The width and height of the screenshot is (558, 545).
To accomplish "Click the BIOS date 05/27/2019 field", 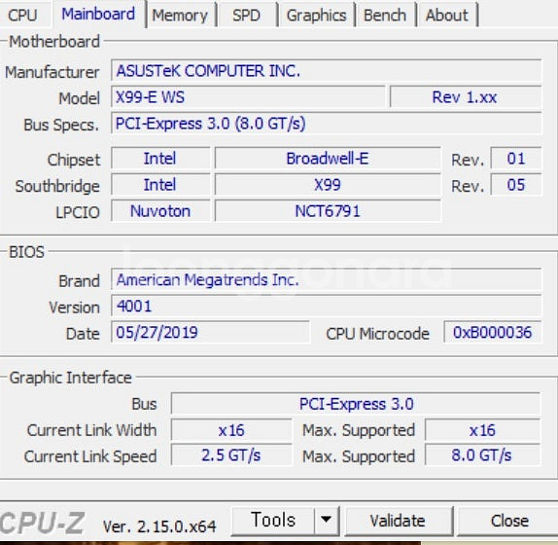I will (210, 332).
